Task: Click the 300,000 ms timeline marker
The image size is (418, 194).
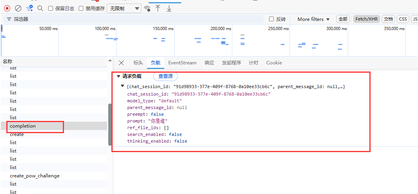Action: (x=337, y=28)
